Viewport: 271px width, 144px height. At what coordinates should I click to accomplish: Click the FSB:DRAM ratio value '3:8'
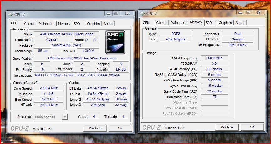214,63
